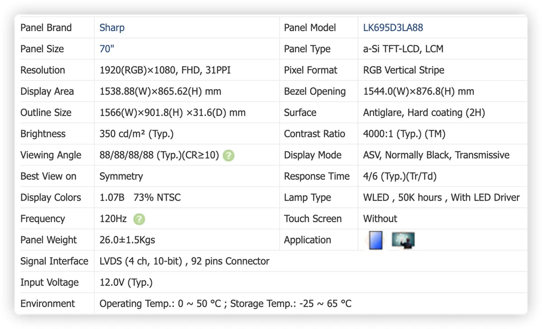Click the help icon beside Viewing Angle
This screenshot has width=542, height=329.
click(229, 155)
